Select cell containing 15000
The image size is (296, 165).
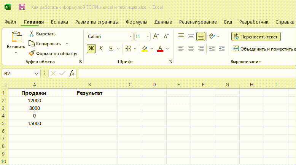pyautogui.click(x=35, y=123)
